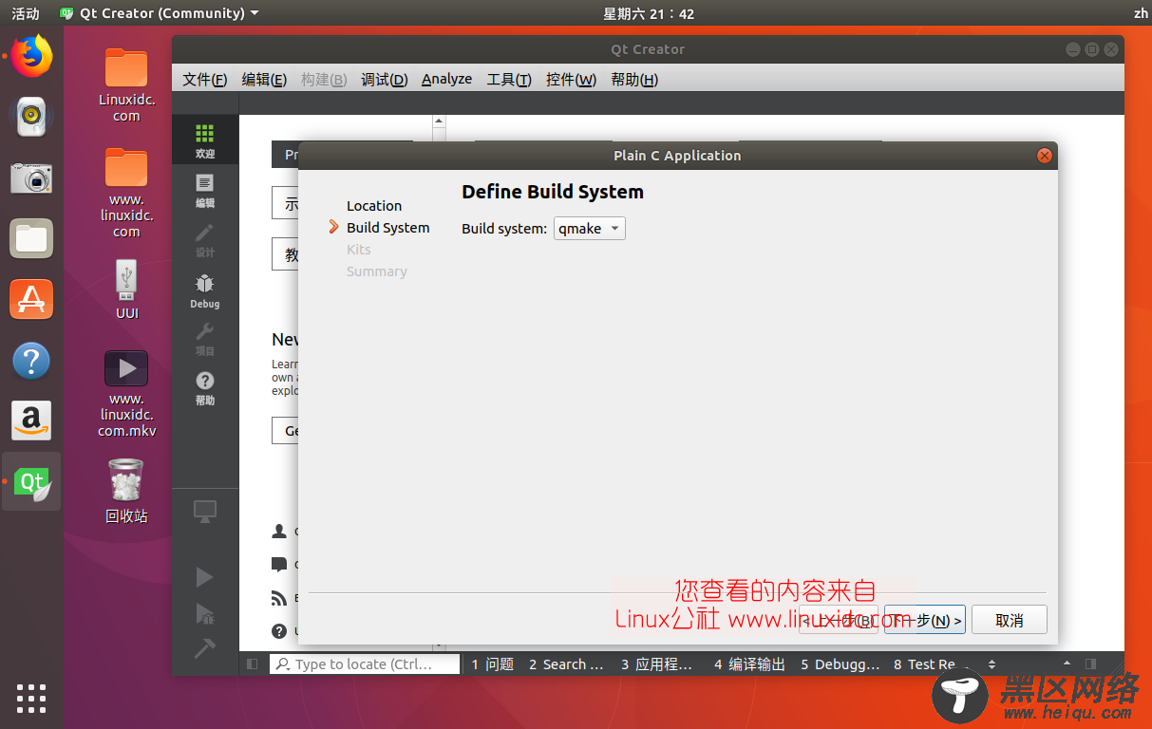Click the 取消 cancel button
Viewport: 1152px width, 729px height.
(1010, 620)
